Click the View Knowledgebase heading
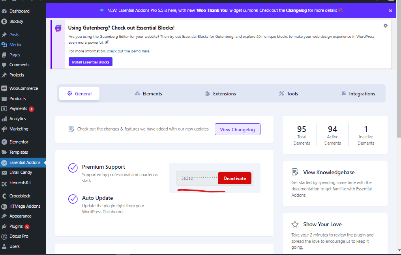 click(329, 172)
